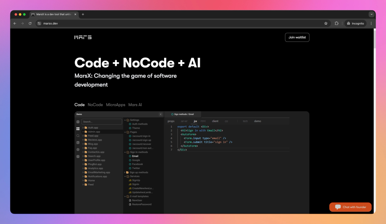Screen dimensions: 386x224
Task: Switch to the client editor tab
Action: pos(215,121)
